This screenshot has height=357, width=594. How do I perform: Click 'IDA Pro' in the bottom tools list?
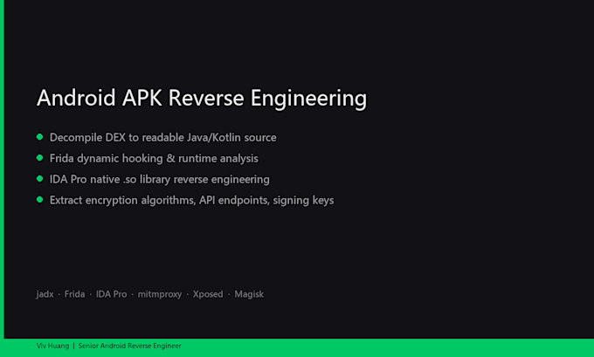point(112,294)
